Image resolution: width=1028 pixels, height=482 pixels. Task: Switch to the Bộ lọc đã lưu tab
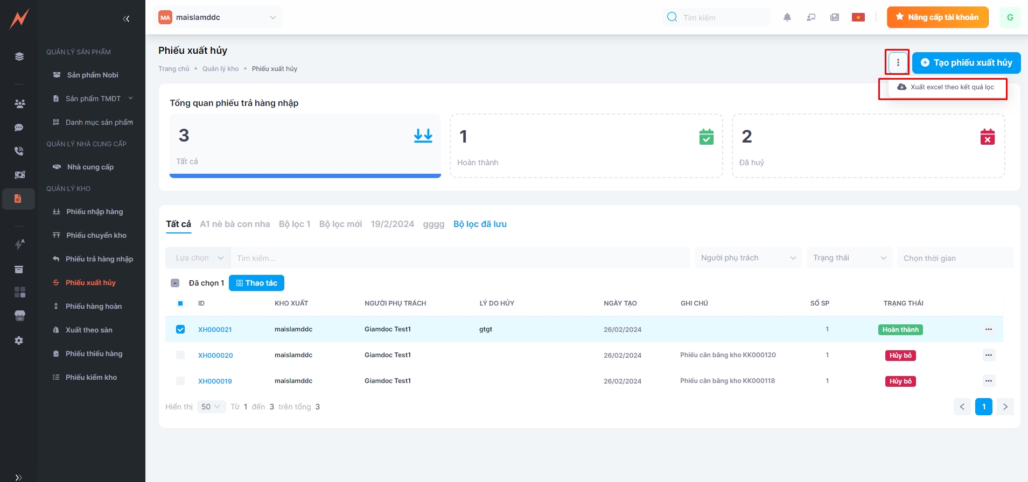click(x=479, y=224)
